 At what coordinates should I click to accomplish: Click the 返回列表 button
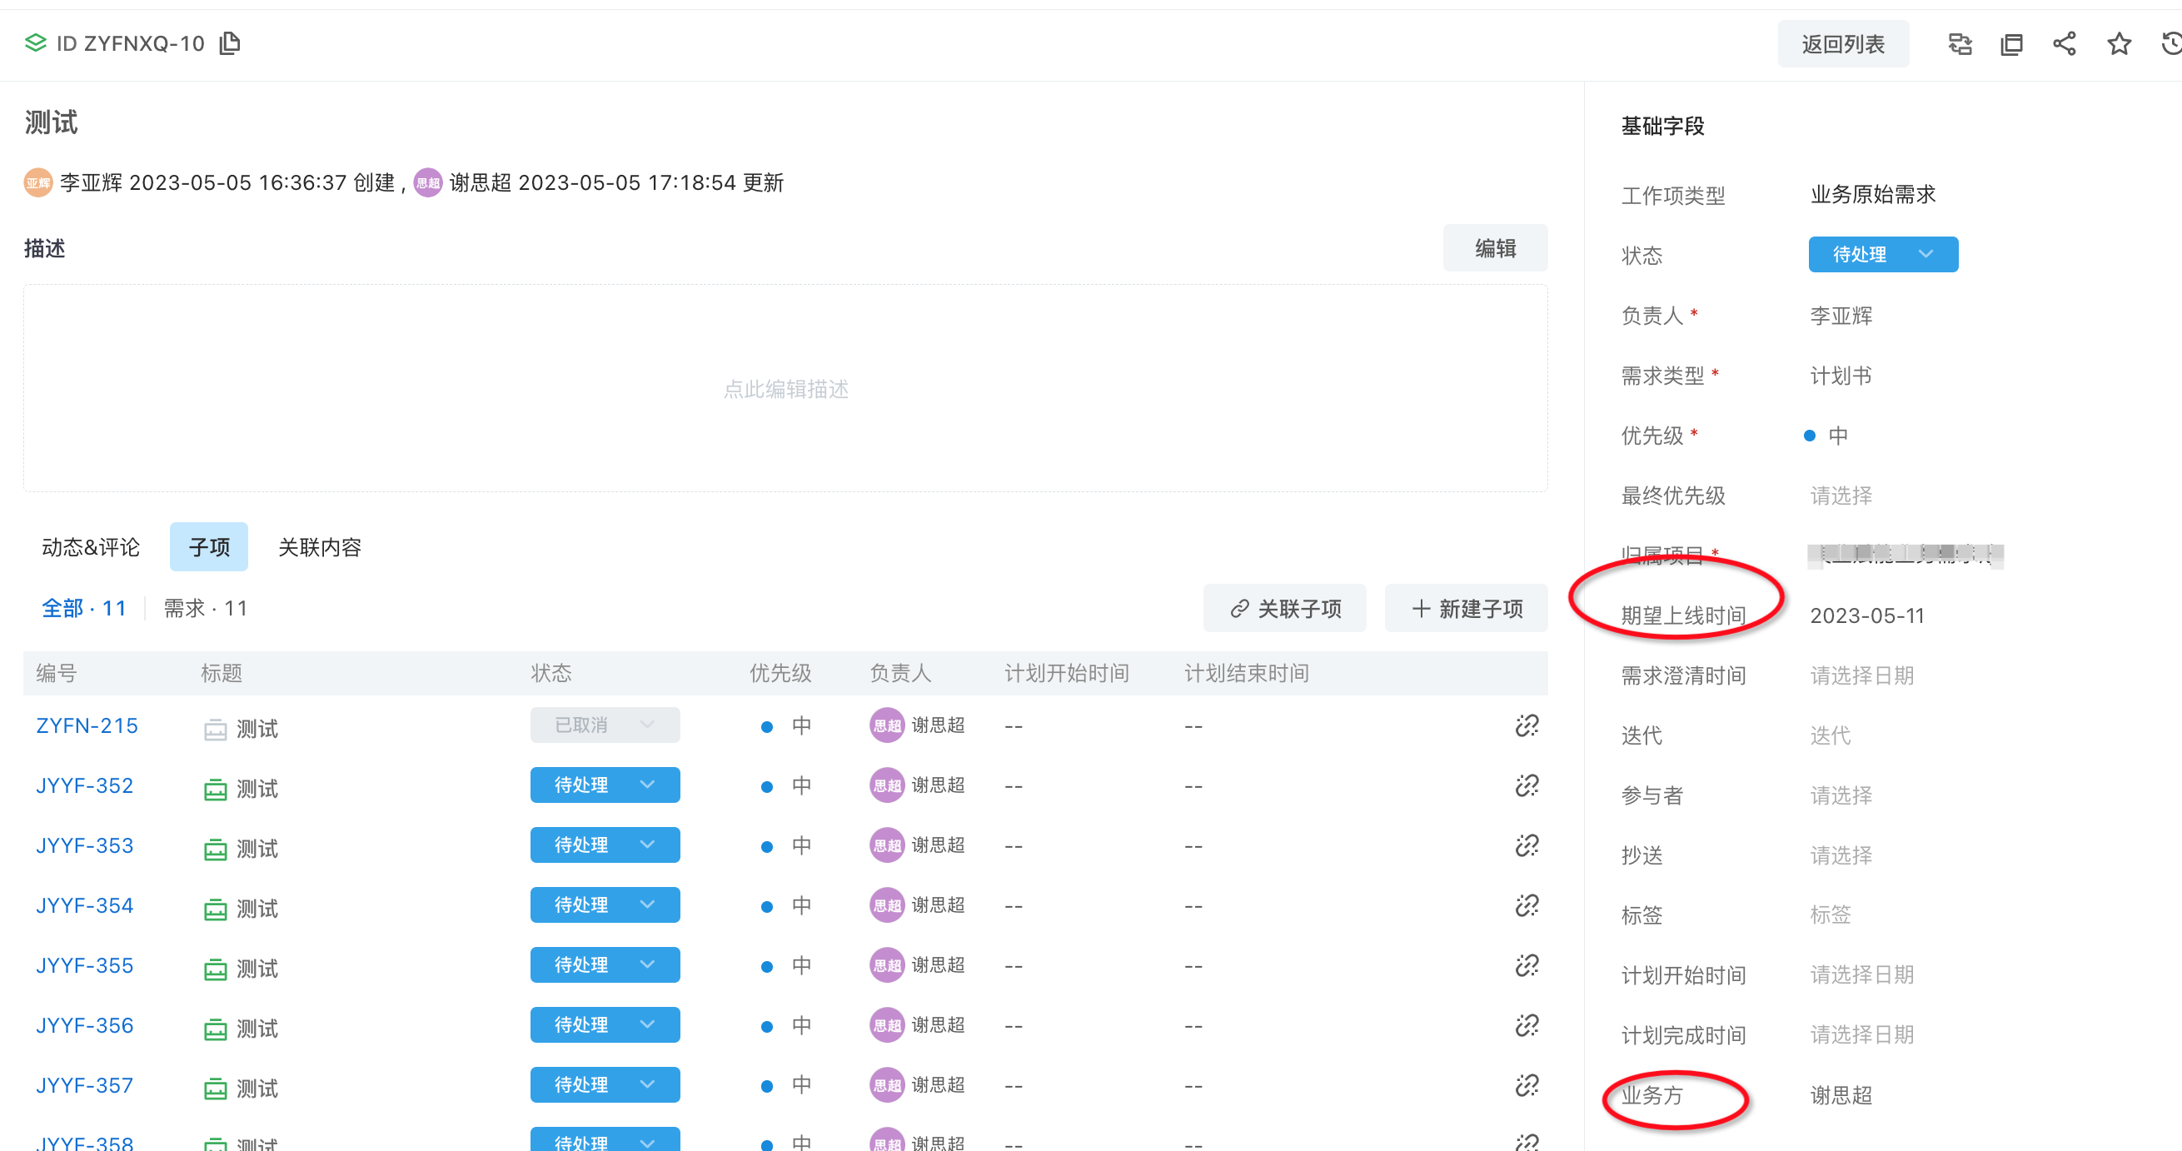1842,44
